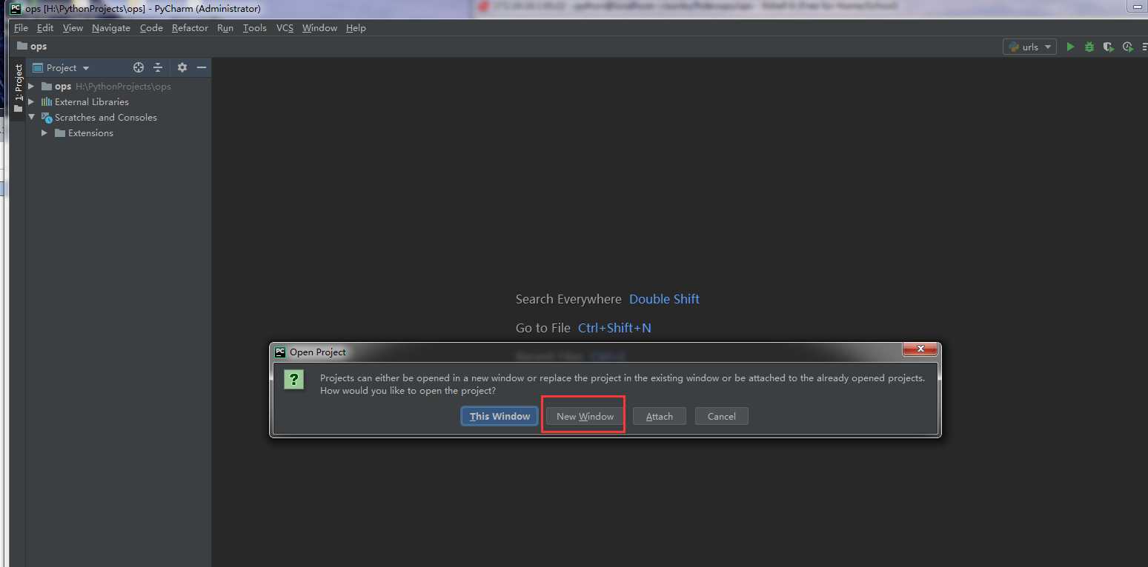
Task: Start debugging with the green bug icon
Action: [x=1089, y=47]
